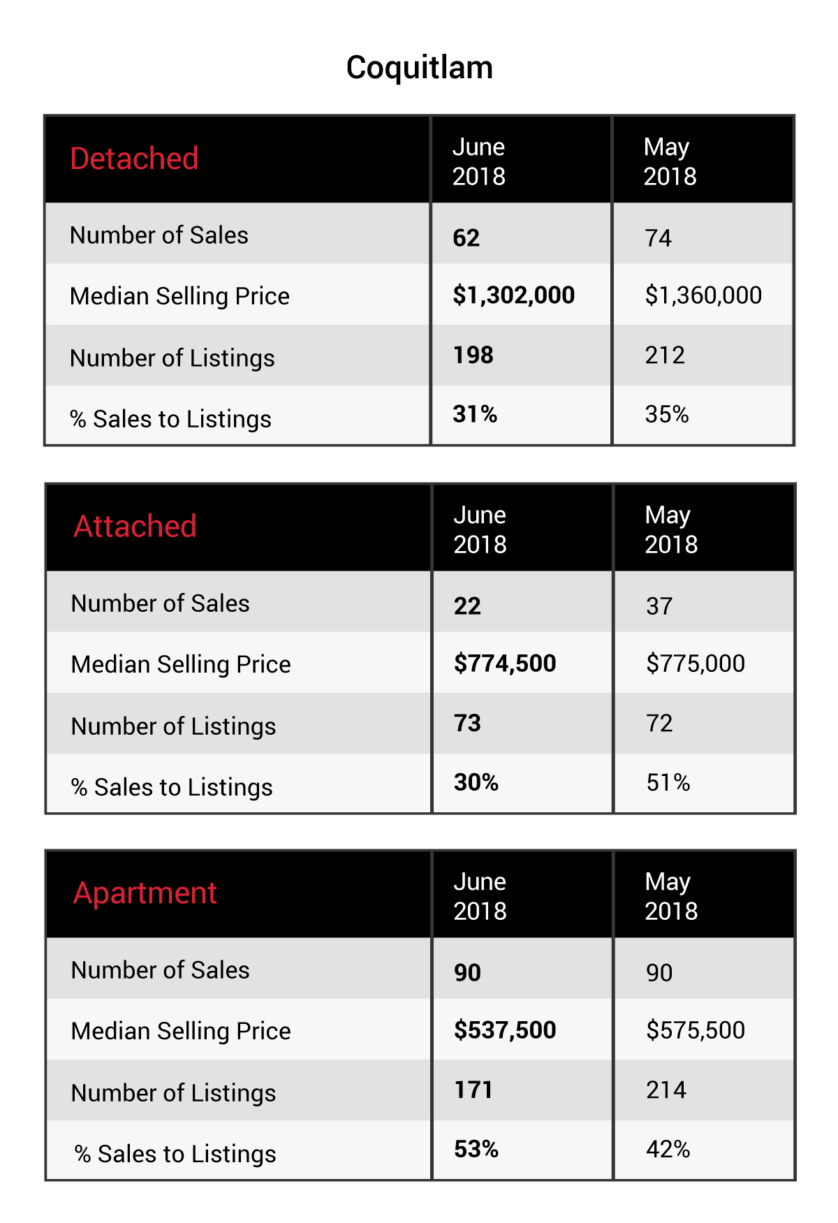Click the Attached May sales value 37
Image resolution: width=838 pixels, height=1223 pixels.
coord(659,606)
